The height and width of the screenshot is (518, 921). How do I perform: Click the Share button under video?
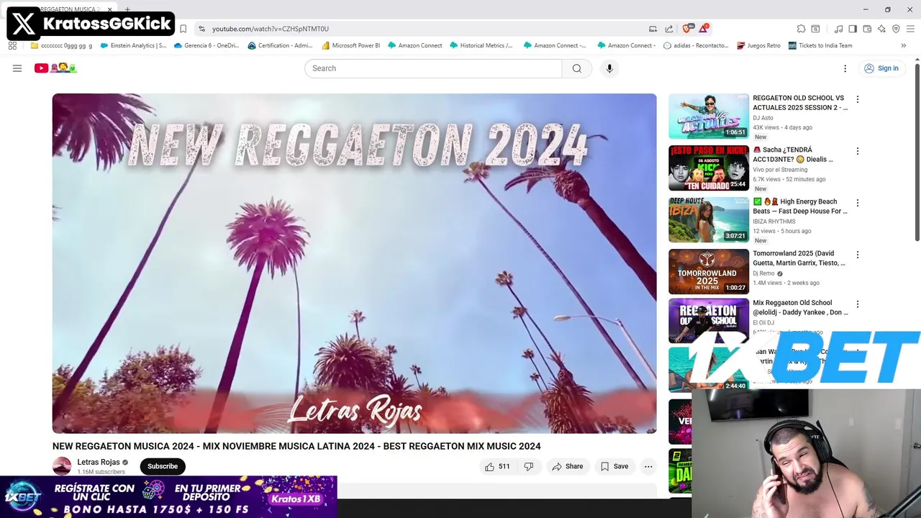[567, 466]
